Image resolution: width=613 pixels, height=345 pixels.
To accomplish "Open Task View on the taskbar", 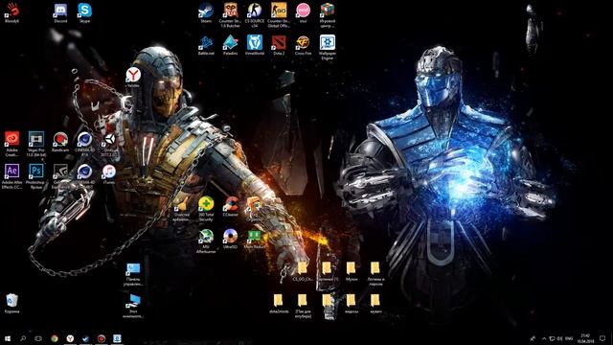I will tap(38, 338).
